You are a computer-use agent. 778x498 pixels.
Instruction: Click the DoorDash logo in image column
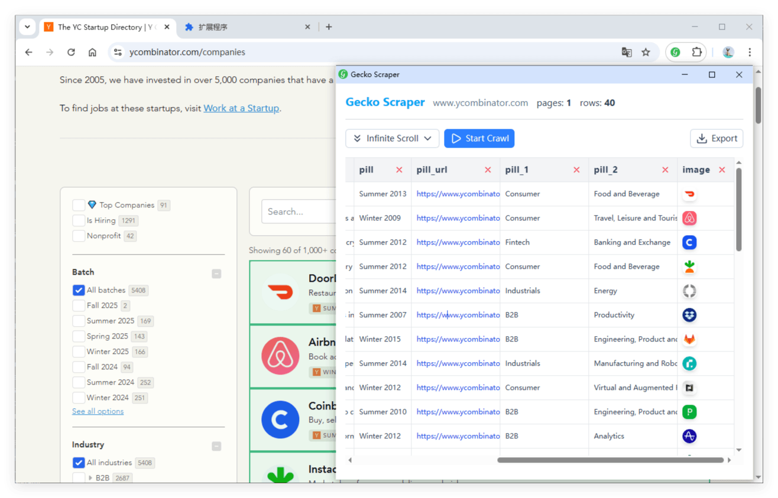(689, 194)
